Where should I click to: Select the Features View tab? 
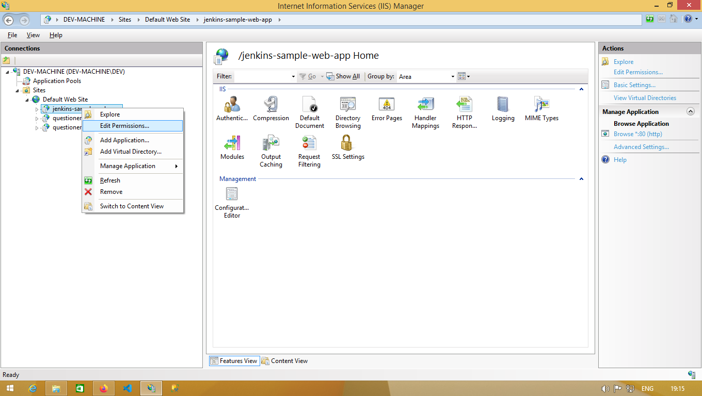[233, 361]
